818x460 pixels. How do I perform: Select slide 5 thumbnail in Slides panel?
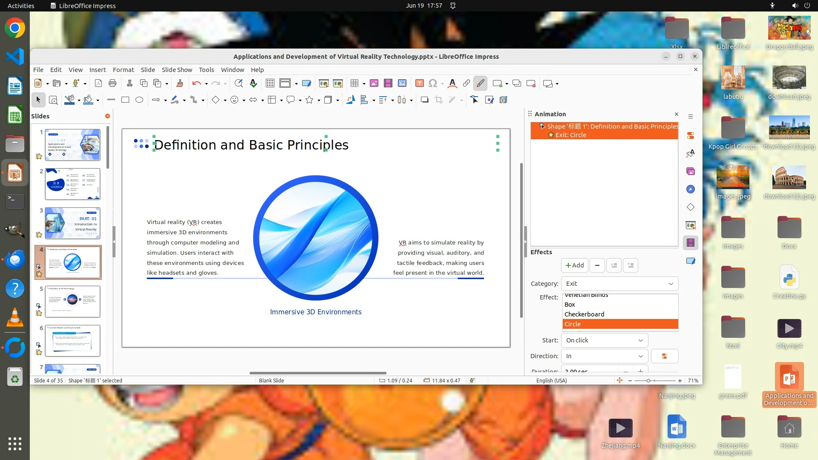(72, 302)
